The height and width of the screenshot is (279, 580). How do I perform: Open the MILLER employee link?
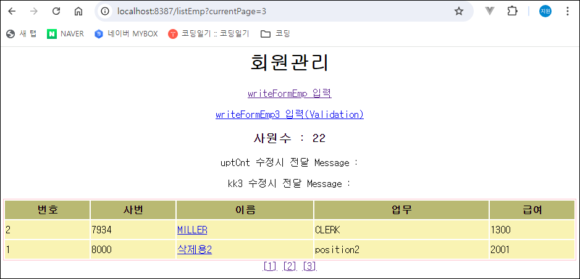point(192,230)
